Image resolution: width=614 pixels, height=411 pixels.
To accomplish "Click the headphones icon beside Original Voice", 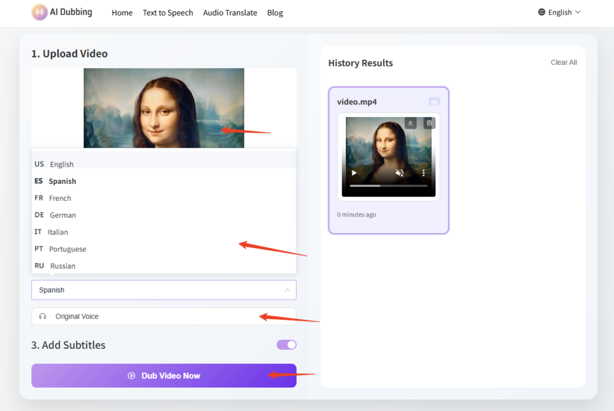I will [43, 316].
